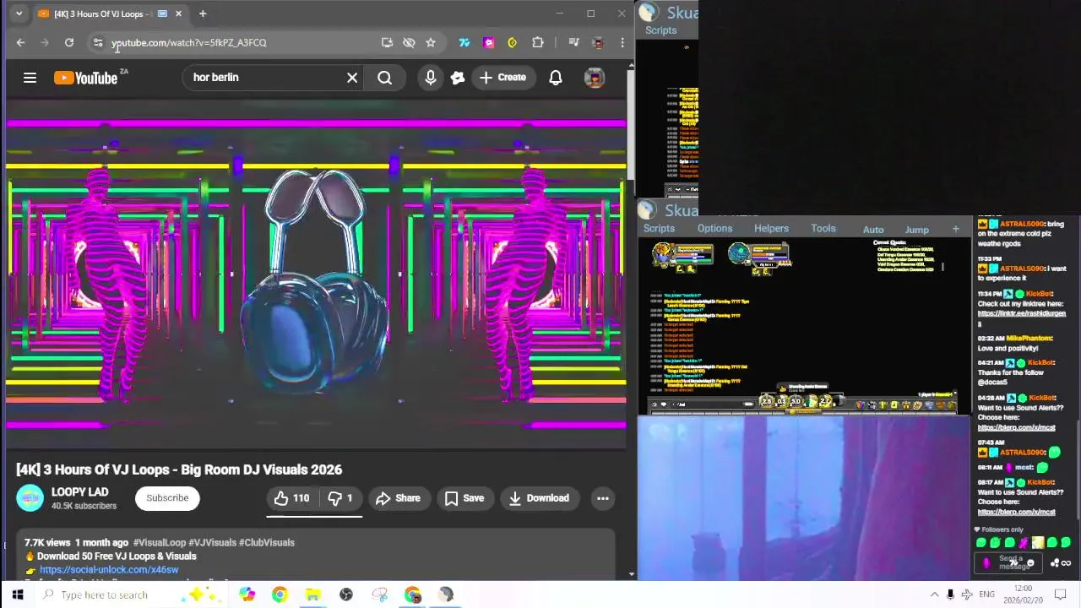Start voice search with the microphone icon
1081x608 pixels.
[x=431, y=78]
